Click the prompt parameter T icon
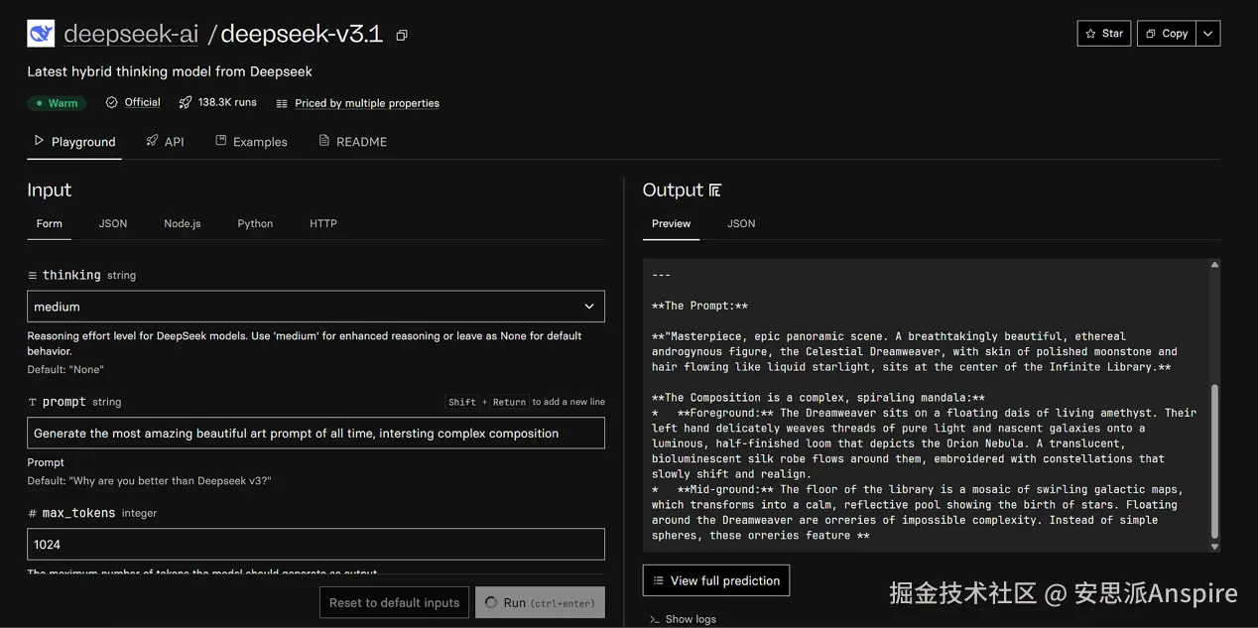 (x=33, y=402)
